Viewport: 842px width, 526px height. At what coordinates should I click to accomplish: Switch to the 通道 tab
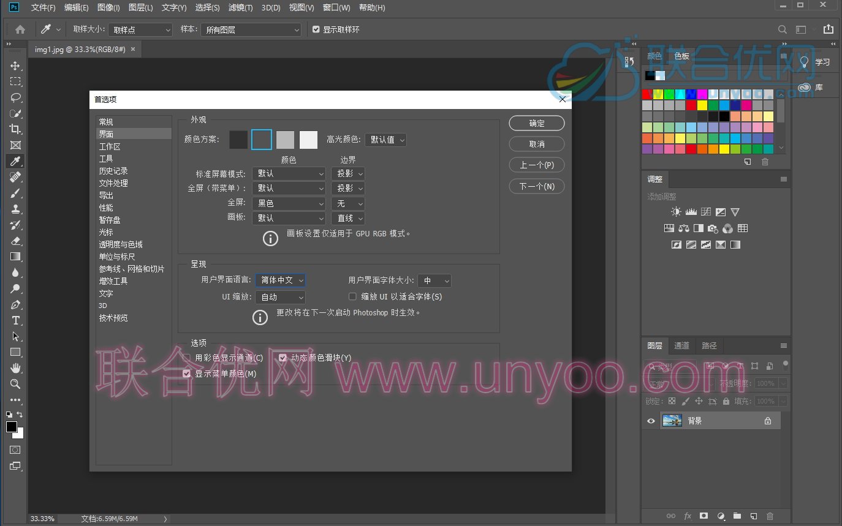[x=681, y=345]
